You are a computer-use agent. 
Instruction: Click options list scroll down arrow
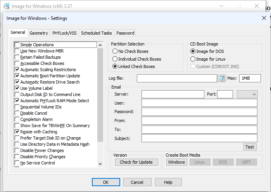[100, 164]
